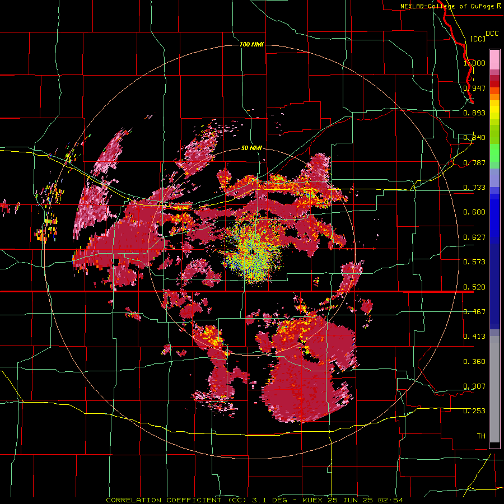Click the 0.893 legend value
Viewport: 504px width, 504px height.
(x=474, y=113)
